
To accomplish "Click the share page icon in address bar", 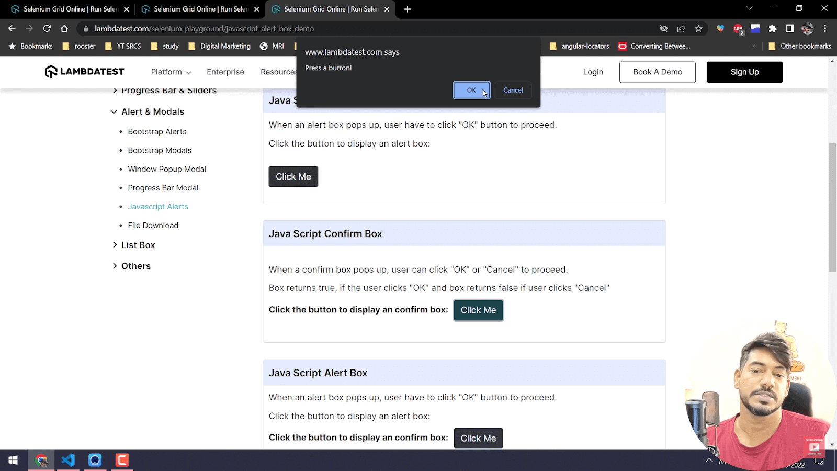I will pos(681,29).
